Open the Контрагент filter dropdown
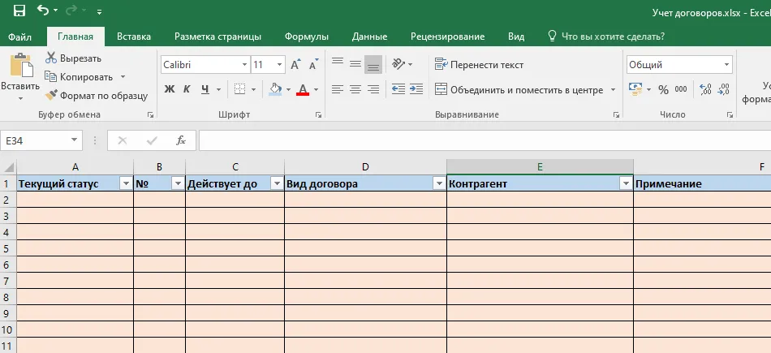This screenshot has width=771, height=353. coord(627,184)
